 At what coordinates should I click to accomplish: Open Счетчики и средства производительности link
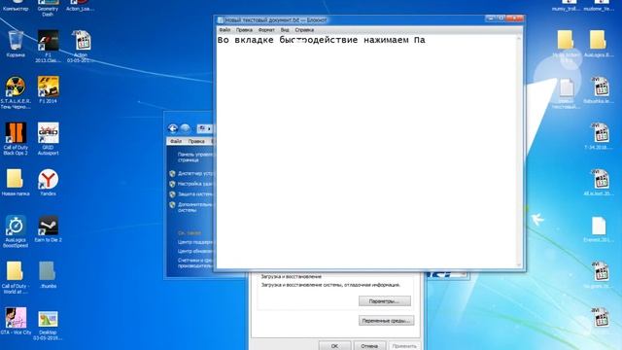tap(195, 263)
